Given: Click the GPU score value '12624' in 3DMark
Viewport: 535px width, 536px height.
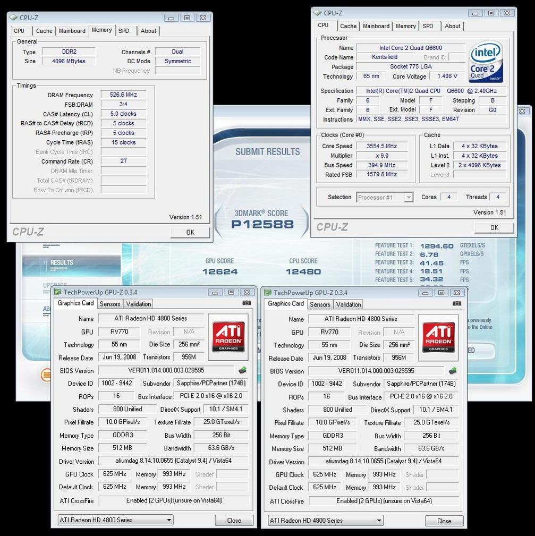Looking at the screenshot, I should [220, 272].
